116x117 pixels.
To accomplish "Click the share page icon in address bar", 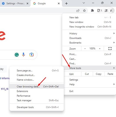I will pos(78,11).
